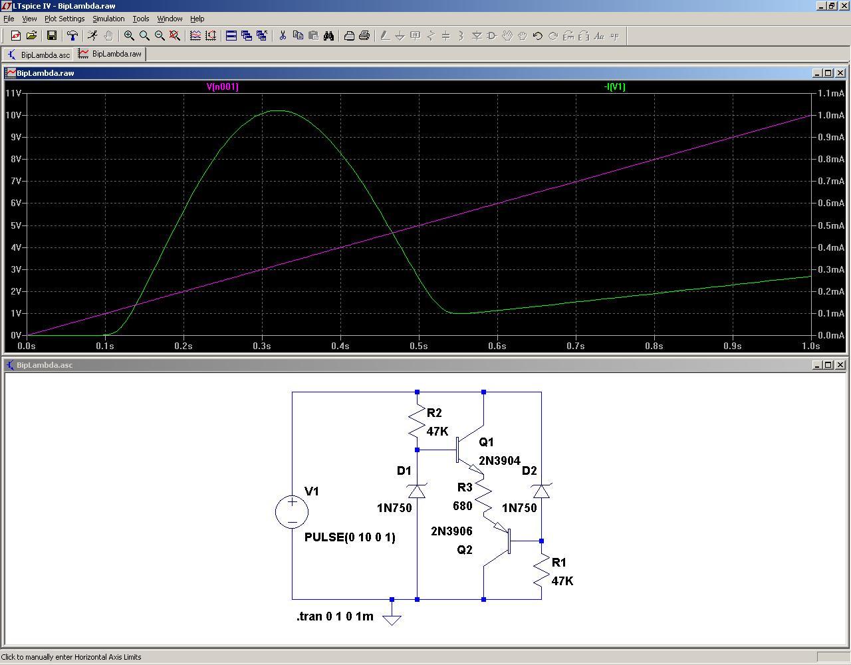Click the New Schematic toolbar icon

click(16, 36)
